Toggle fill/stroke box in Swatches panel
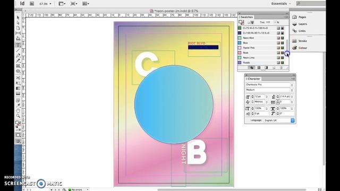The width and height of the screenshot is (340, 191). pos(241,22)
